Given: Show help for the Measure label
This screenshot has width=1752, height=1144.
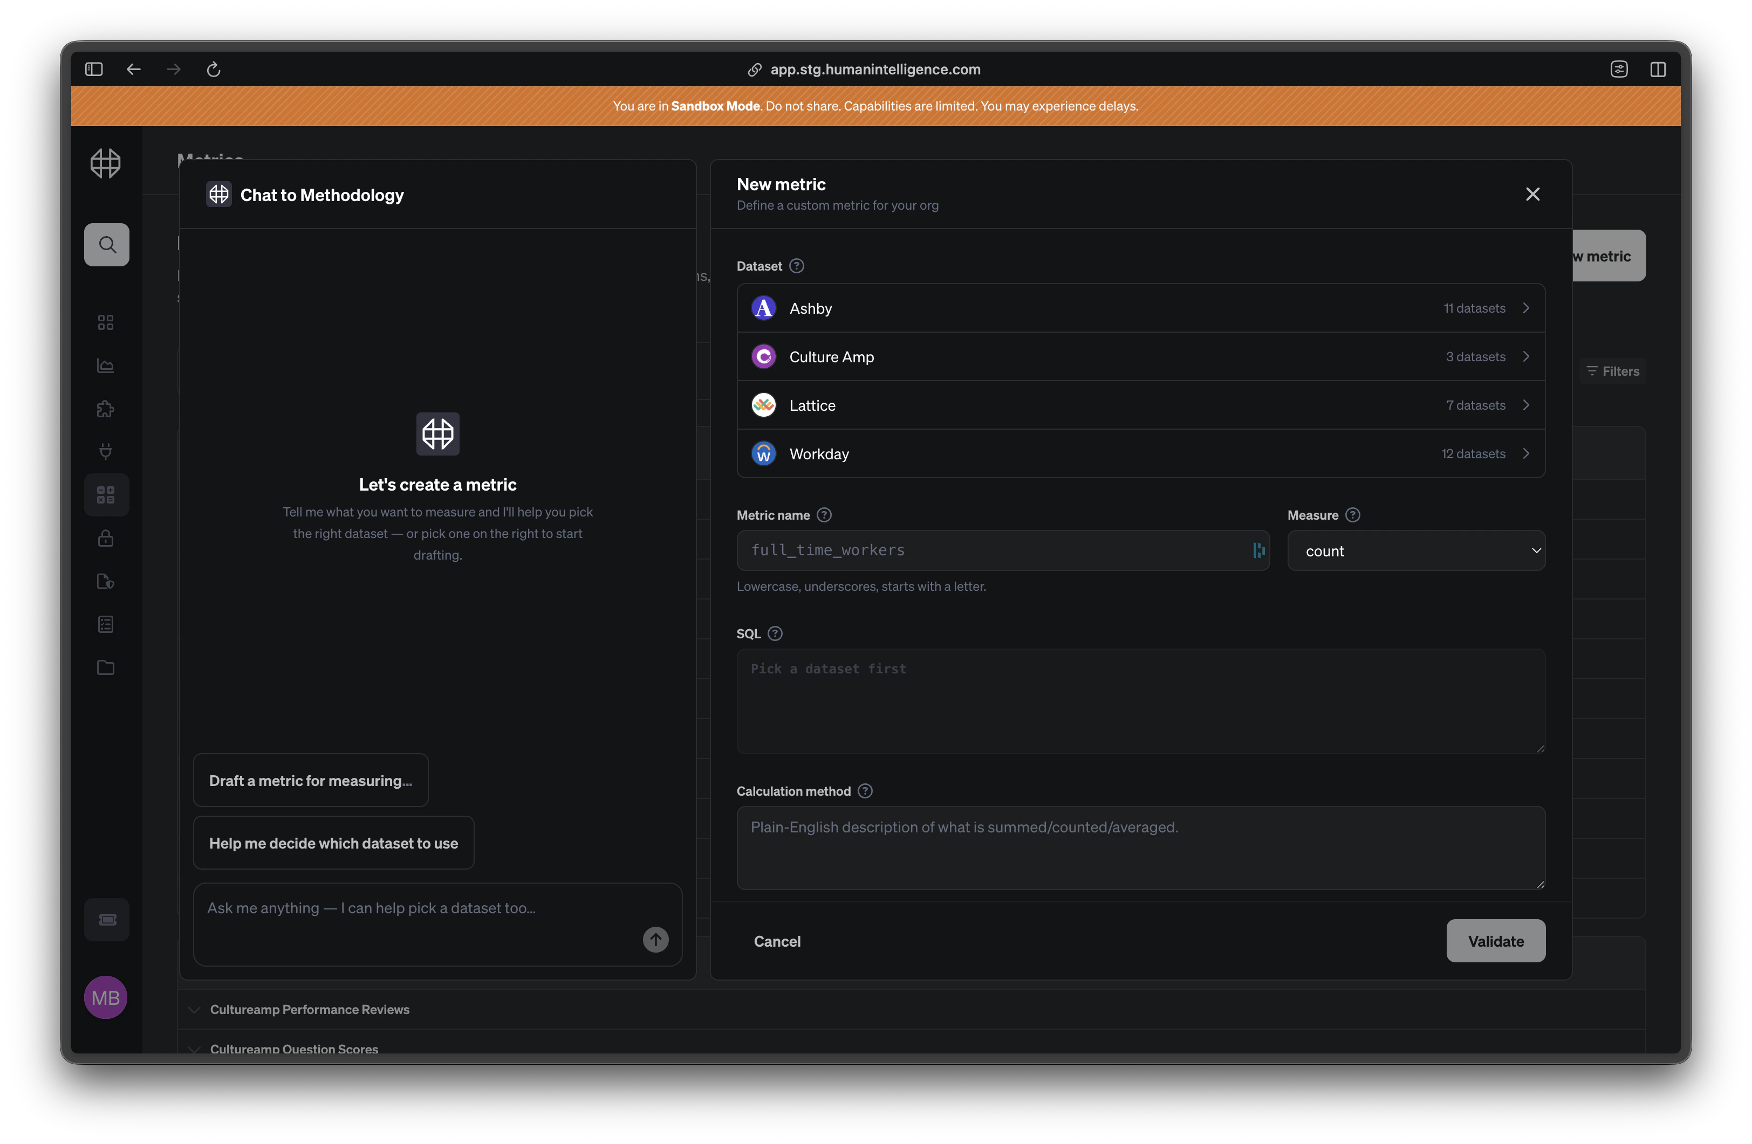Looking at the screenshot, I should click(1353, 515).
